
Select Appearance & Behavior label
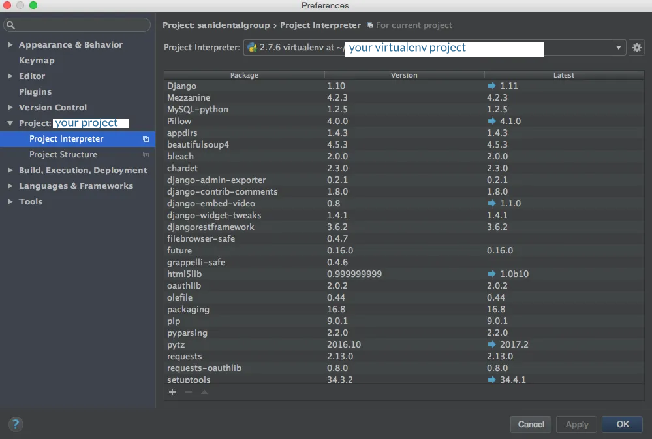pyautogui.click(x=70, y=44)
